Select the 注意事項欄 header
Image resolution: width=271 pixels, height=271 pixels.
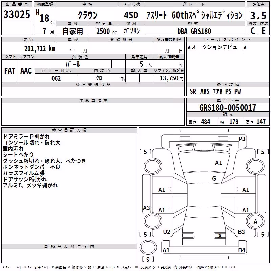[x=93, y=100]
